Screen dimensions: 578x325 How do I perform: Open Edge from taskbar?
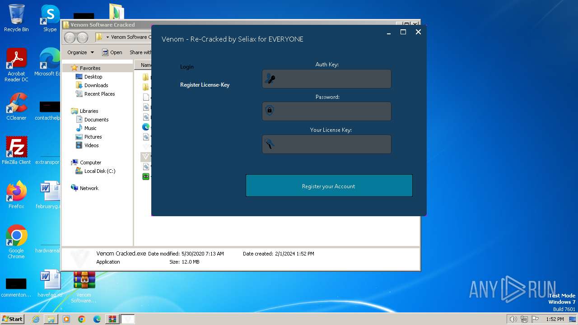tap(97, 319)
